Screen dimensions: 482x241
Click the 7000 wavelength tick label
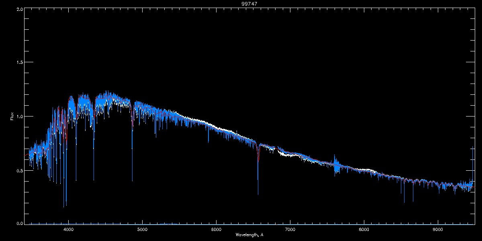[x=290, y=230]
